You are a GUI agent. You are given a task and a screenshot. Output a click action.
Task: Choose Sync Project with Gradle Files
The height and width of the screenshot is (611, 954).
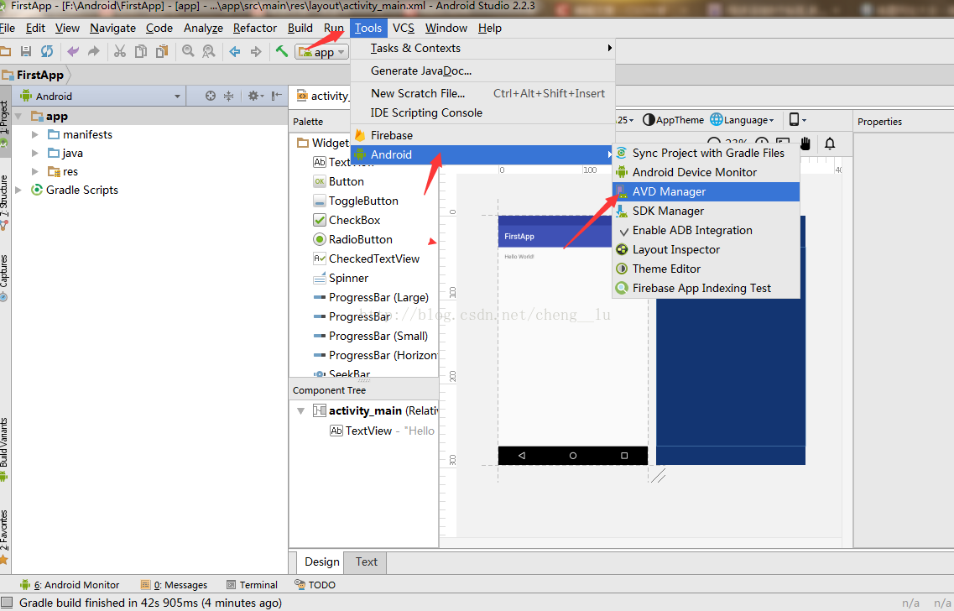click(x=706, y=154)
